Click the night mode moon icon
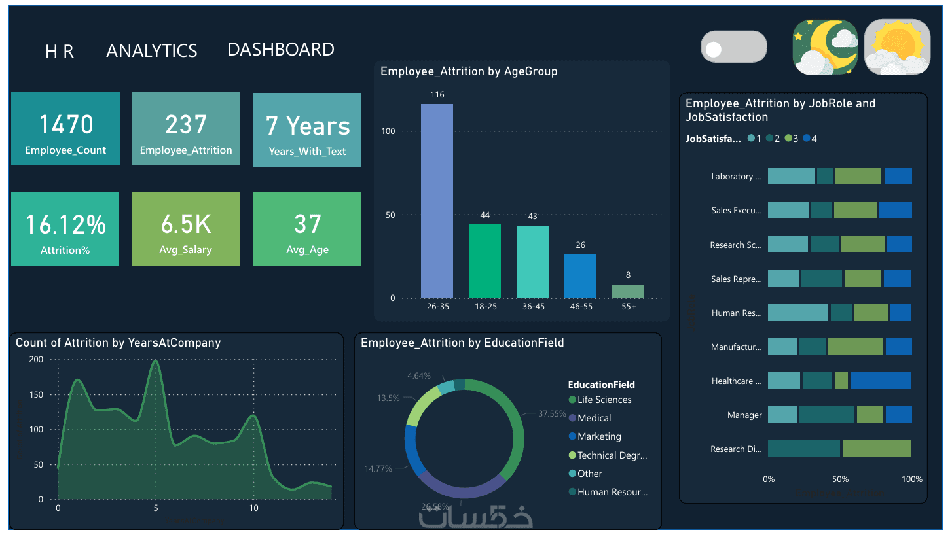 click(x=826, y=47)
